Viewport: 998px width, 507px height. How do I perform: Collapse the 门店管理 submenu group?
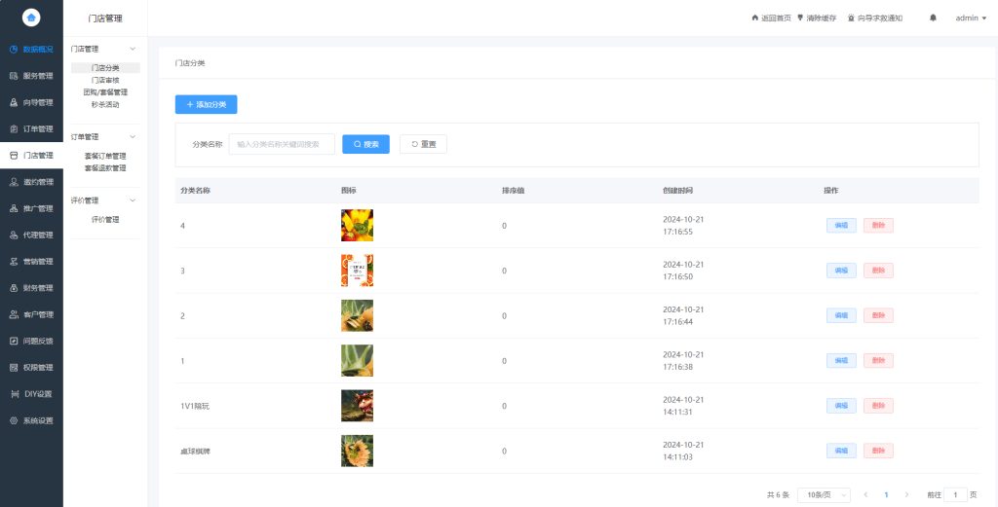coord(133,49)
